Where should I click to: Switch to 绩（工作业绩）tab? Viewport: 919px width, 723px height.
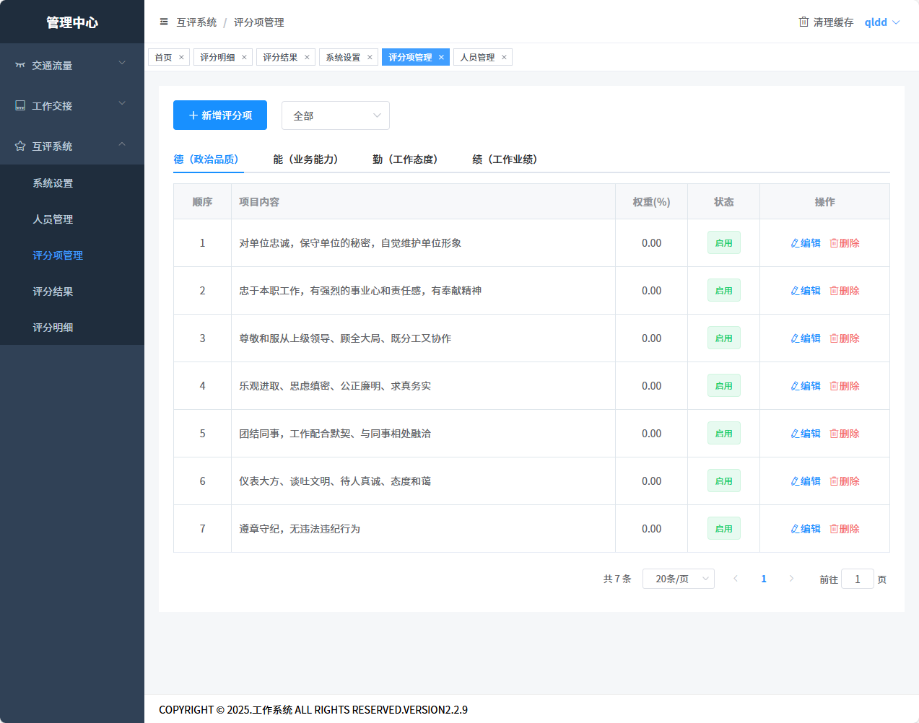pos(505,159)
